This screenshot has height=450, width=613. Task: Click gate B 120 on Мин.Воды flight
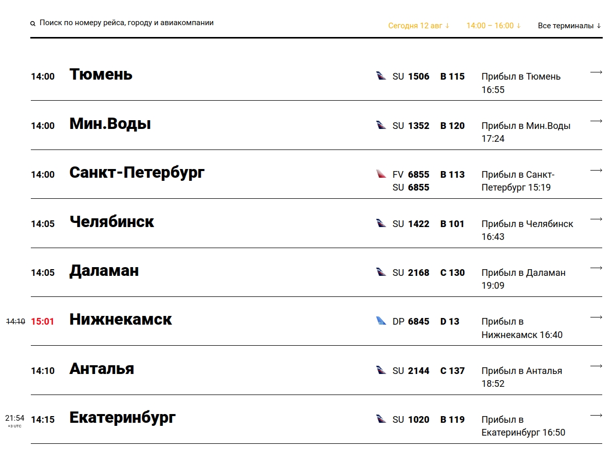[452, 126]
